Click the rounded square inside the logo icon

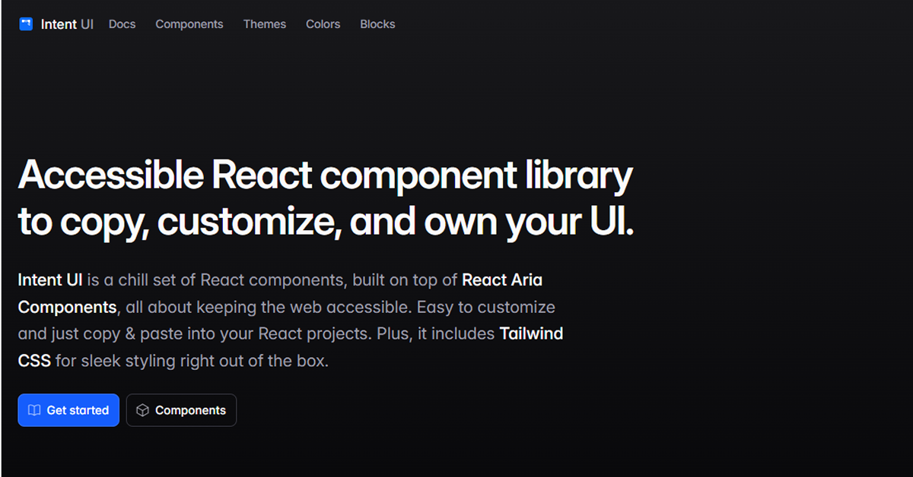coord(25,24)
